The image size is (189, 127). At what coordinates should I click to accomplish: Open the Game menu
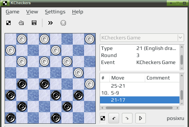click(x=12, y=12)
